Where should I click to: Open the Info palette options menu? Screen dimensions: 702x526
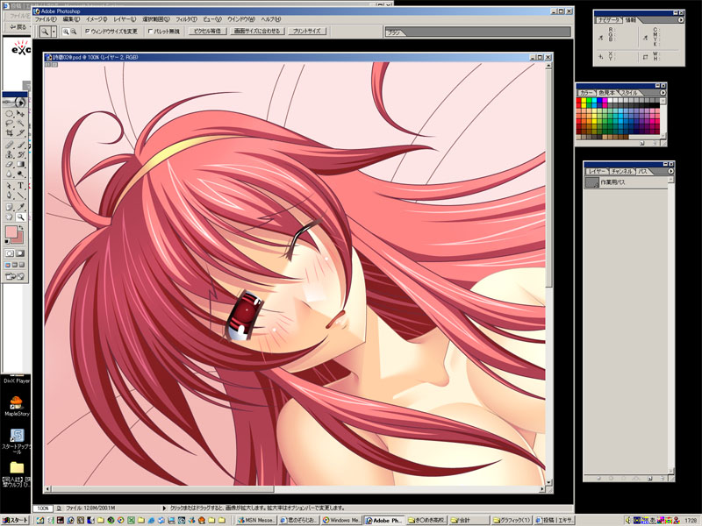point(681,19)
